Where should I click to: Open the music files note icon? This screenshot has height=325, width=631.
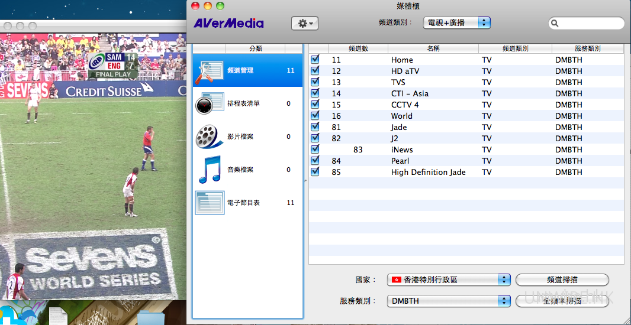tap(208, 170)
